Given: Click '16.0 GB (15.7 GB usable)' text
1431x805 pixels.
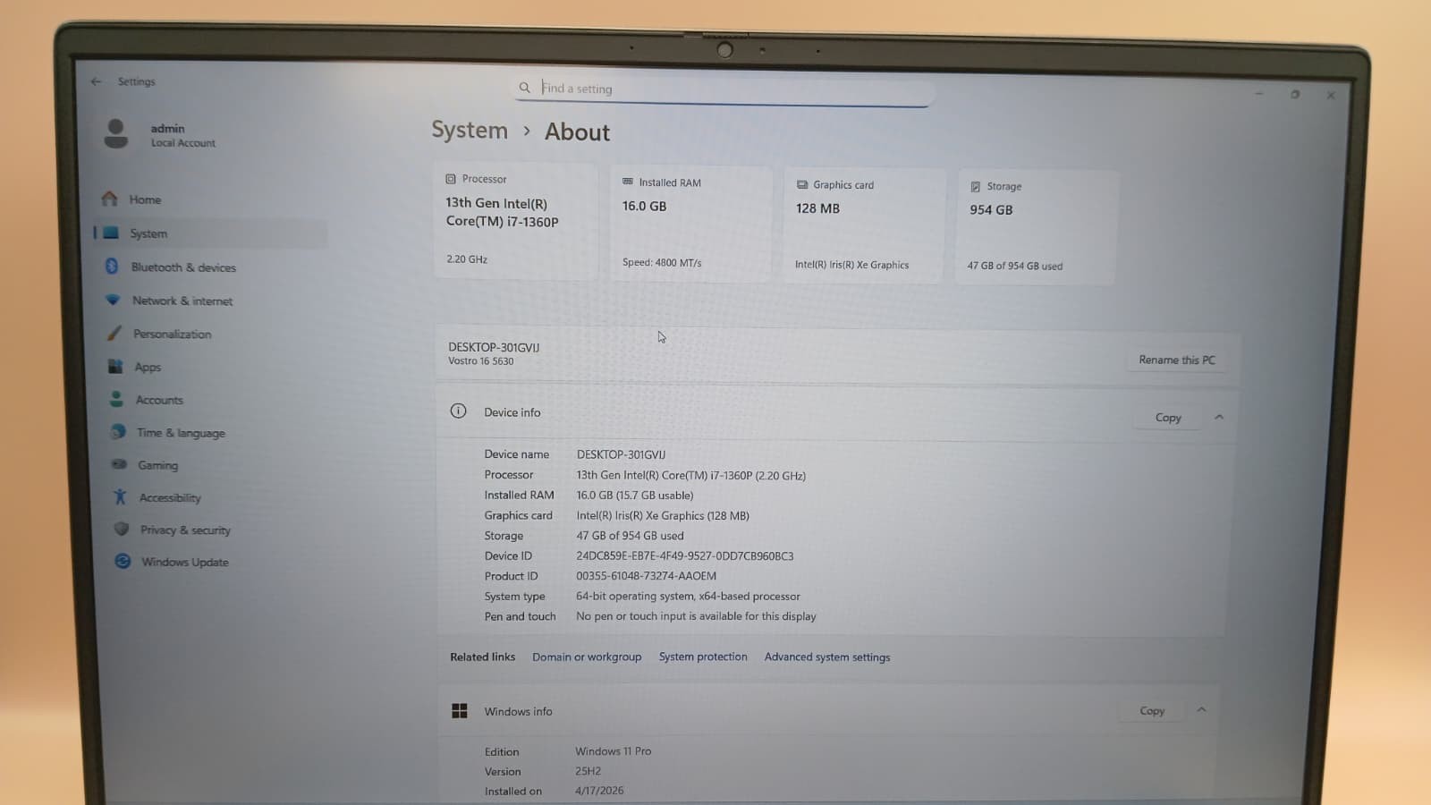Looking at the screenshot, I should (635, 495).
